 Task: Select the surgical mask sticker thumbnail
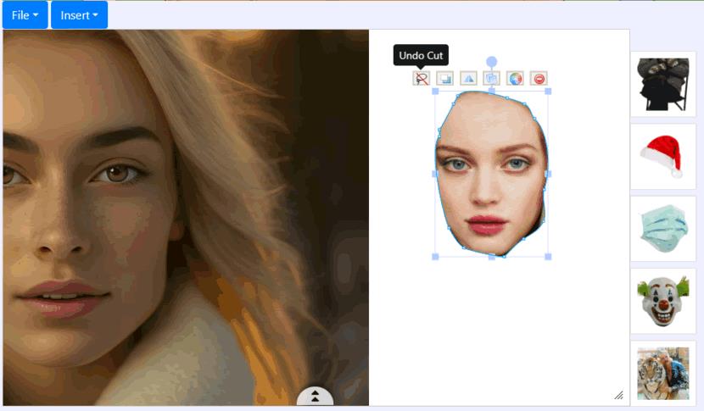(x=663, y=229)
